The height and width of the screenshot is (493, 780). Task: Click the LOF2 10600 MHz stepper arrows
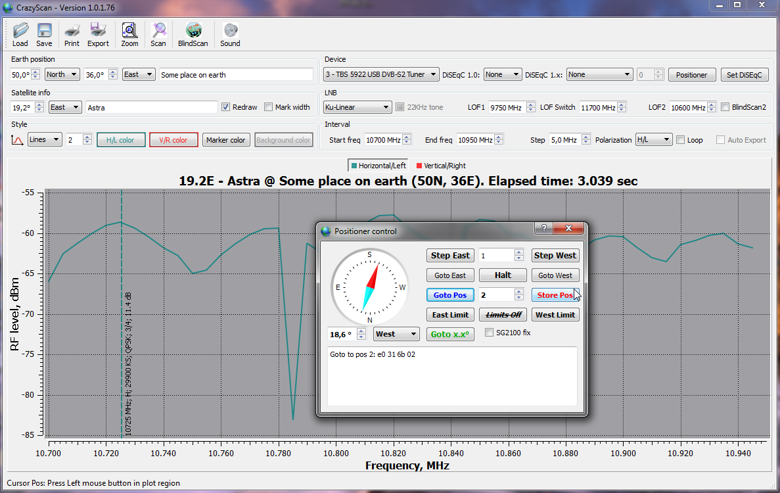coord(712,107)
